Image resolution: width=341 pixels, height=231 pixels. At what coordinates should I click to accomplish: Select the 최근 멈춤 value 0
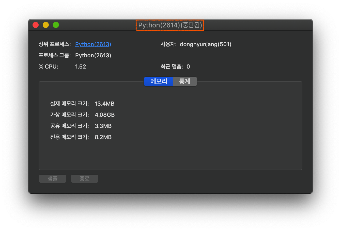click(188, 67)
